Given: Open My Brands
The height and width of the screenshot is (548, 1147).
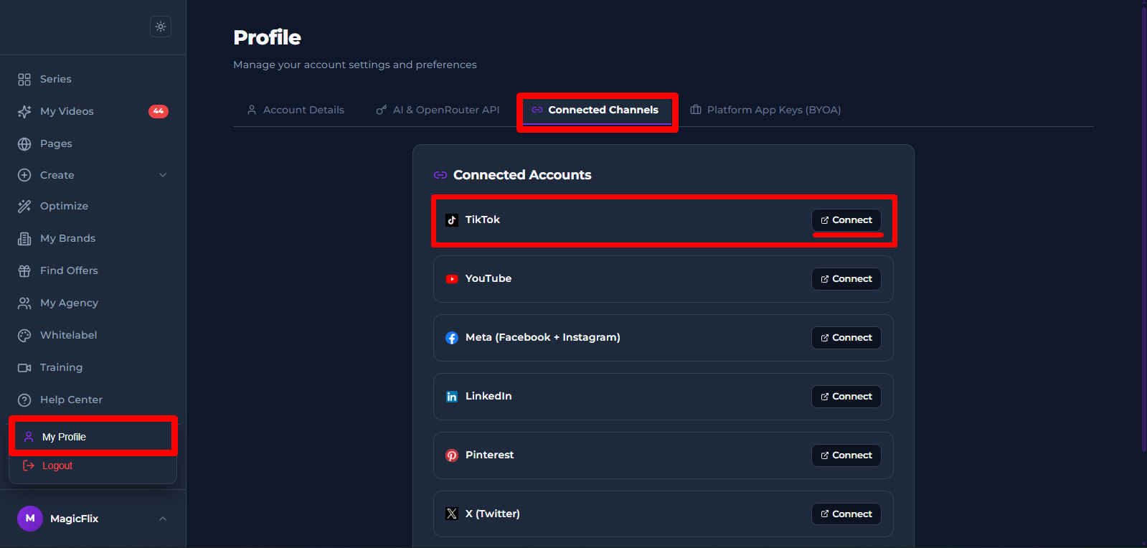Looking at the screenshot, I should click(93, 238).
